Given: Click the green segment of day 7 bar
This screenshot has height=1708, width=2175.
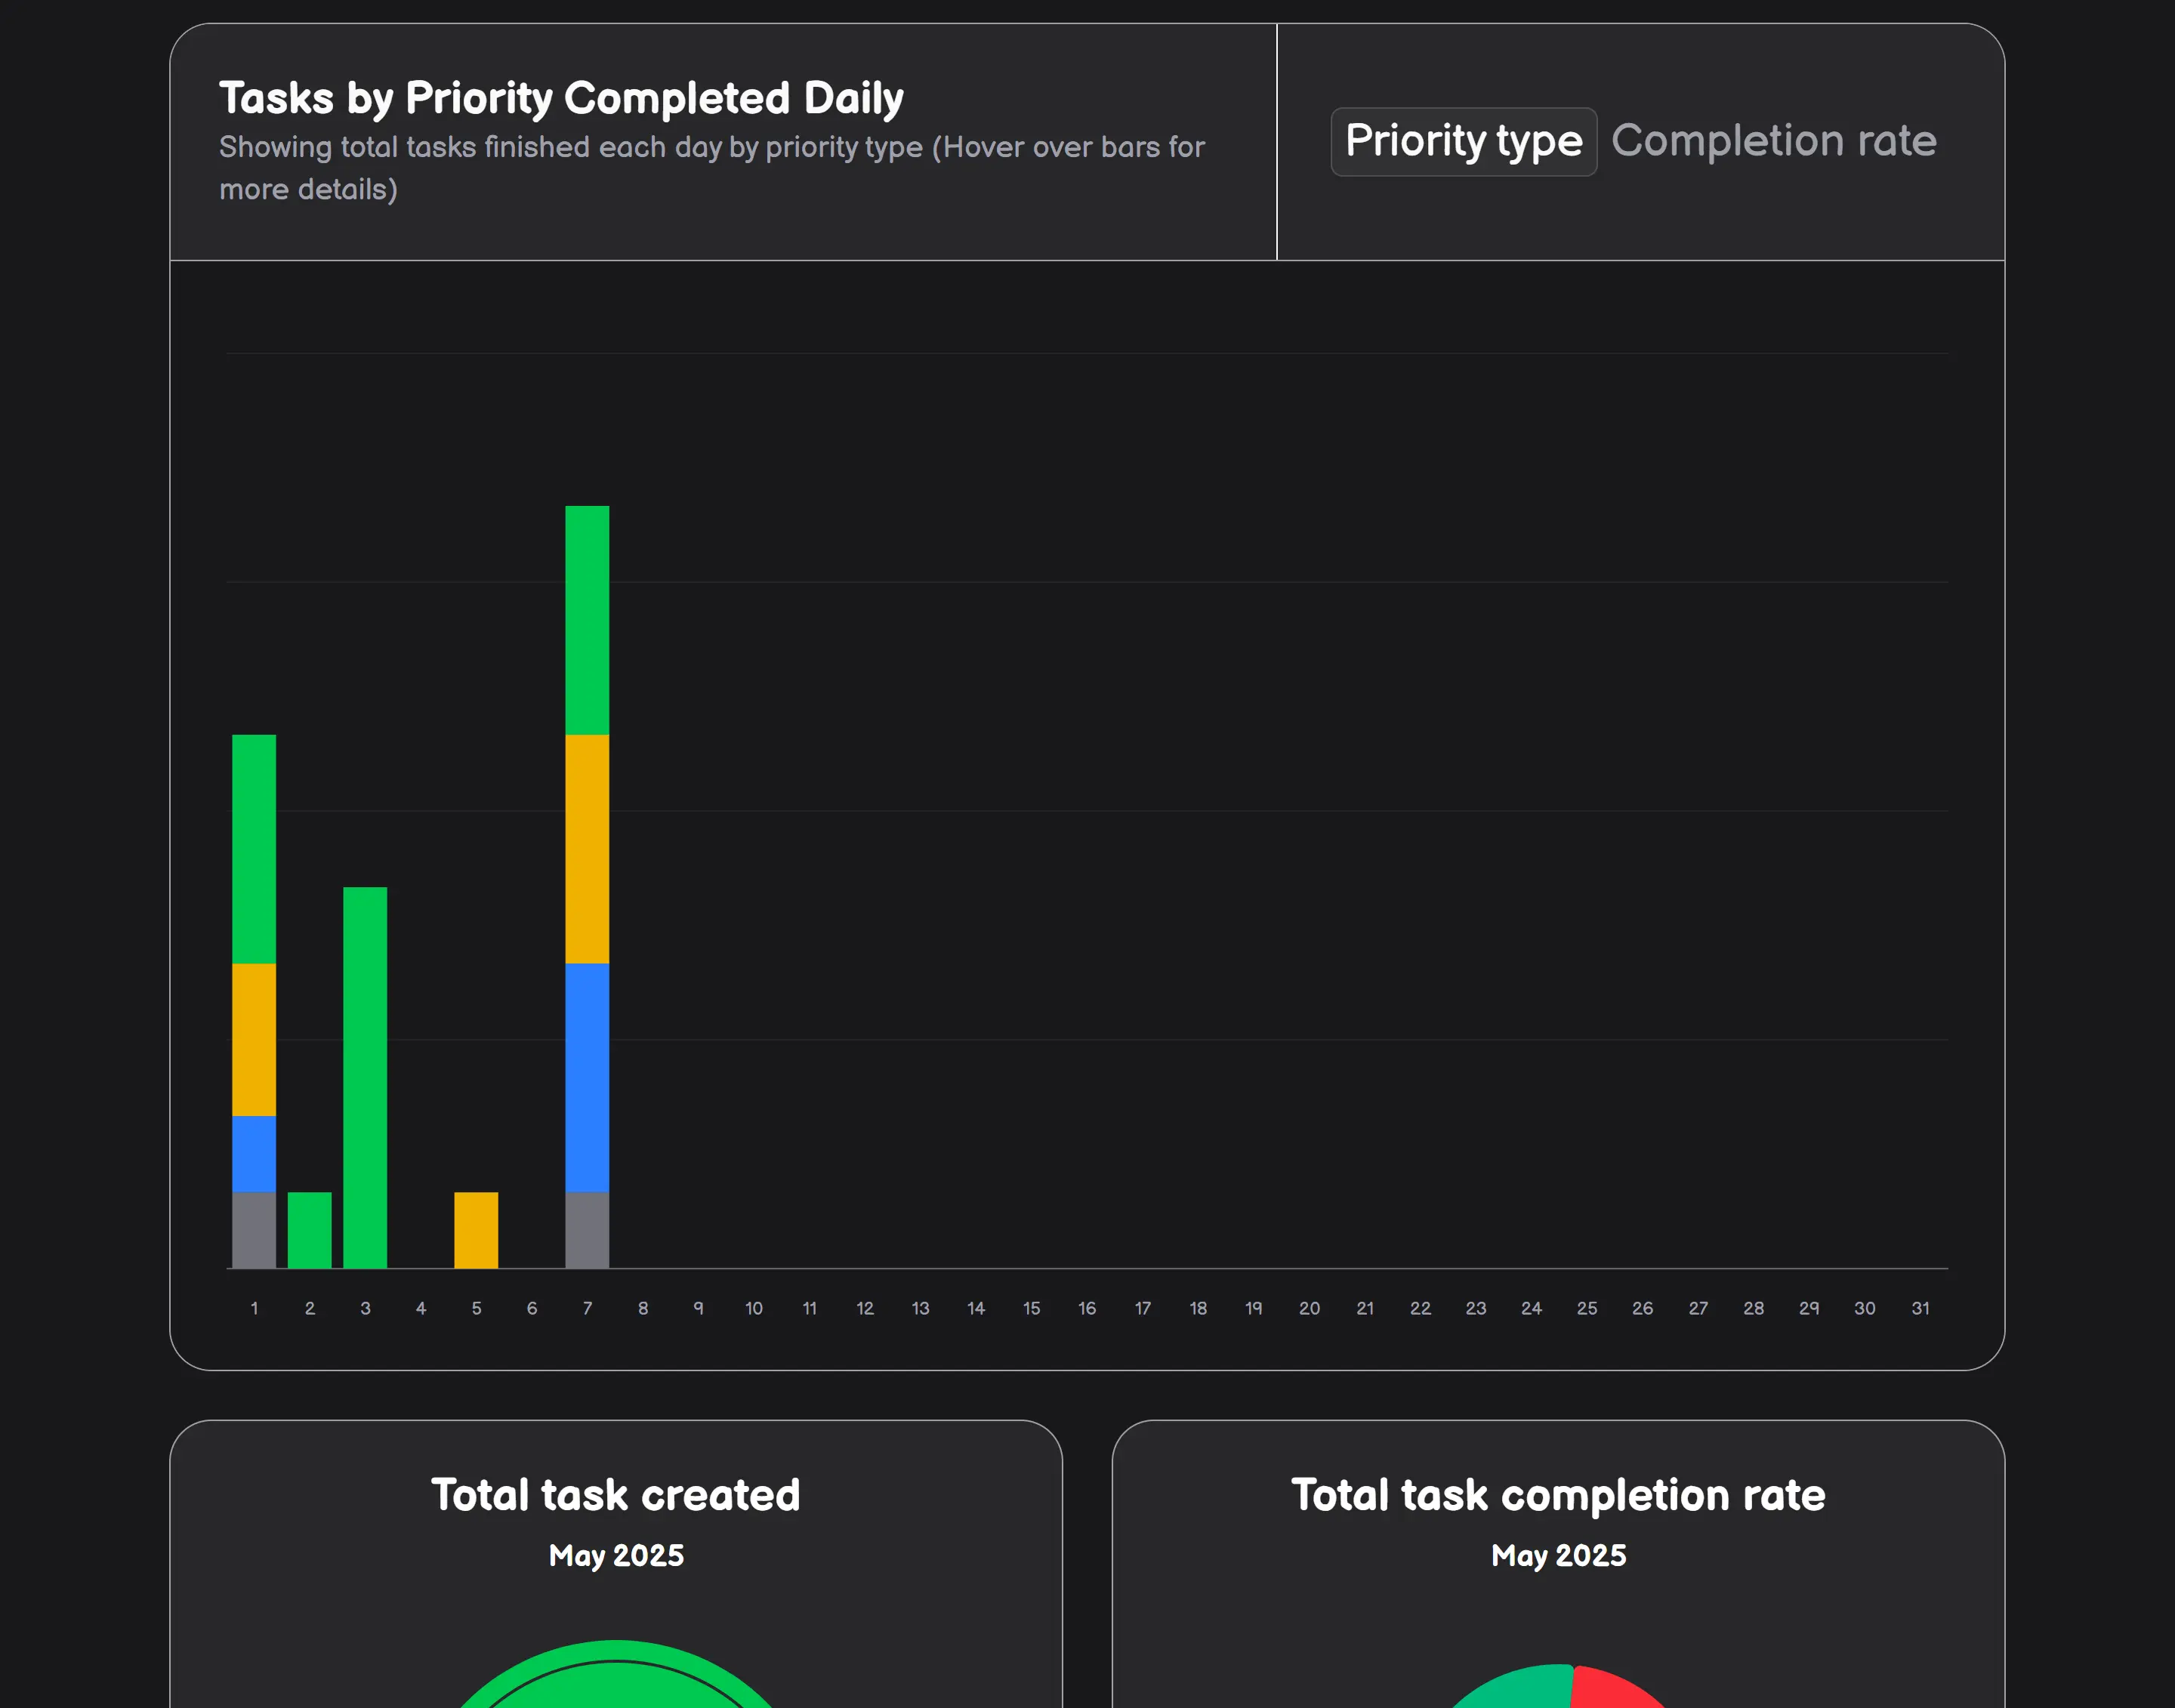Looking at the screenshot, I should pos(587,620).
